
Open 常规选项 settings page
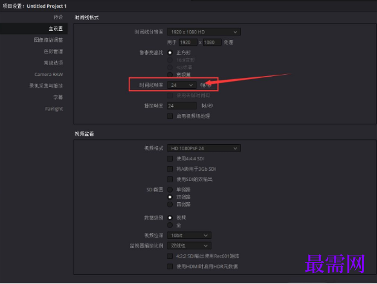(x=53, y=63)
